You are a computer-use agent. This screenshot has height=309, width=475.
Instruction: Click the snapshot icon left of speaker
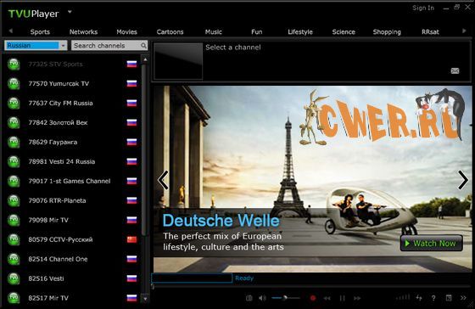(x=249, y=298)
